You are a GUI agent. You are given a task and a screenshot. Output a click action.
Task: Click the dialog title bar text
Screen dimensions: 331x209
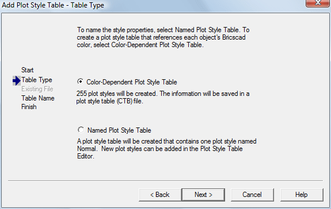coord(53,5)
